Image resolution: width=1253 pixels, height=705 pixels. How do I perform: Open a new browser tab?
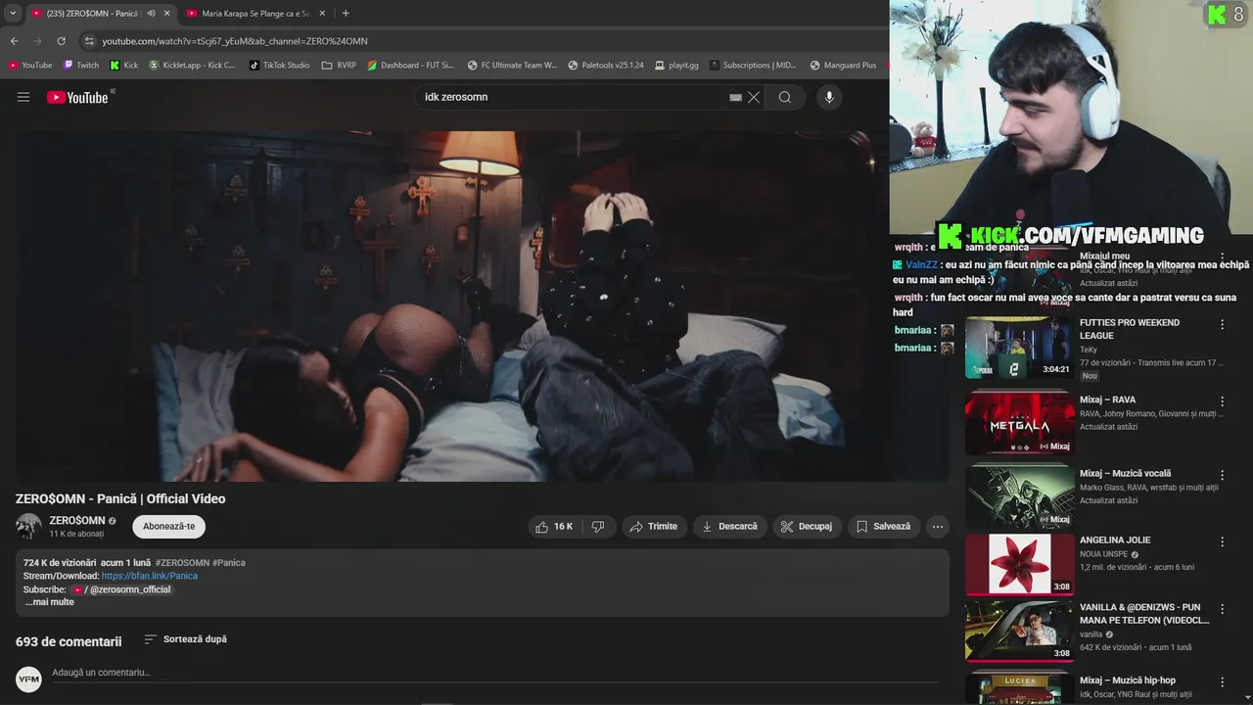346,13
